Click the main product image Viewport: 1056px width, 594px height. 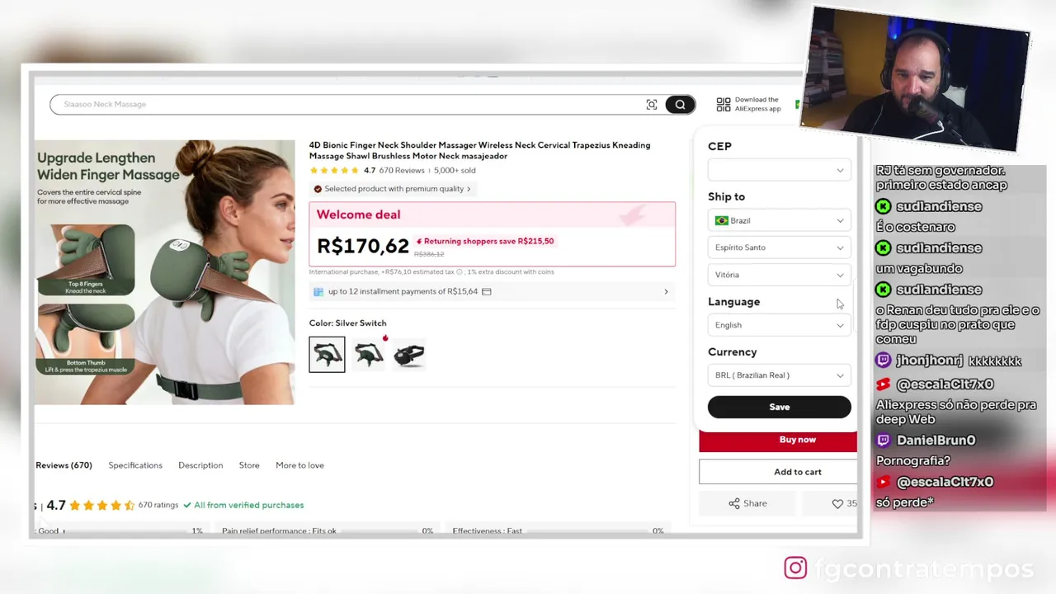pyautogui.click(x=164, y=272)
